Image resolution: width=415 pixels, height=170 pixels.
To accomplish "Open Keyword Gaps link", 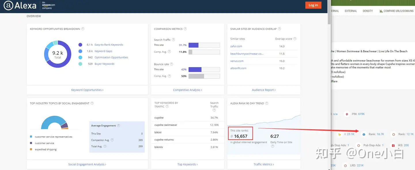I will pyautogui.click(x=103, y=51).
